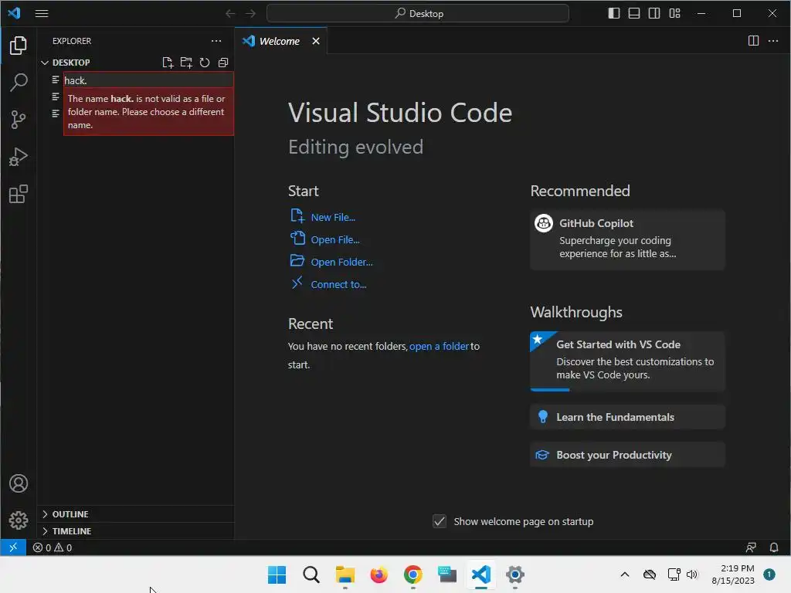Viewport: 791px width, 593px height.
Task: Open the Windows Start menu
Action: [277, 574]
